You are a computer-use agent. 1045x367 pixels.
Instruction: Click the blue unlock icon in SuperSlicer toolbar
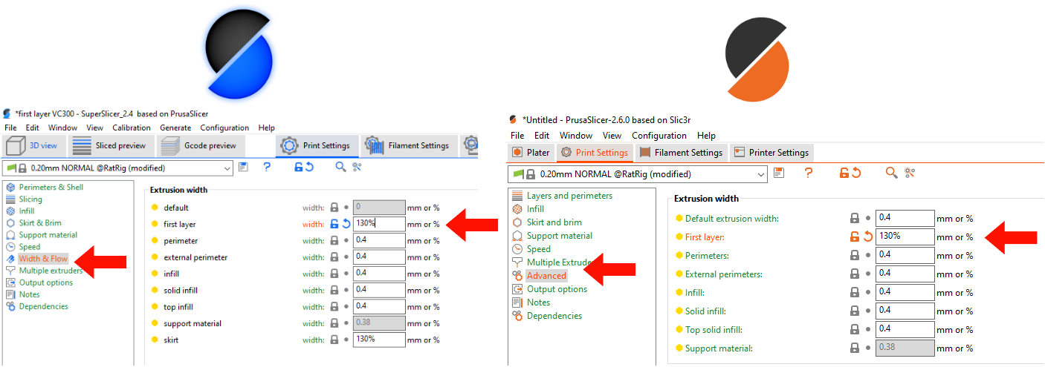click(299, 168)
